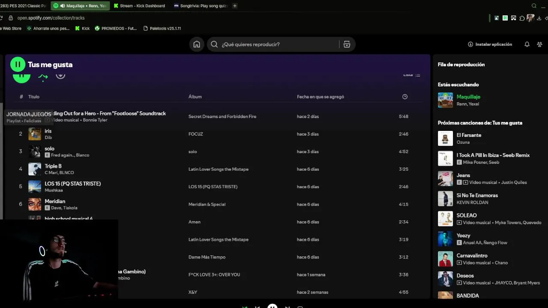This screenshot has height=308, width=548.
Task: Open artist Ozuna under El Farsante
Action: [x=463, y=142]
